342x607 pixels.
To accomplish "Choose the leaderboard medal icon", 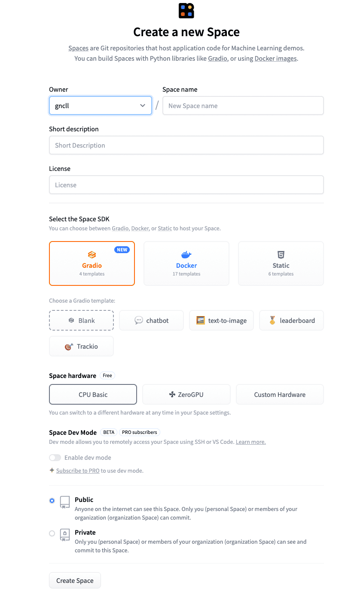I will coord(272,321).
